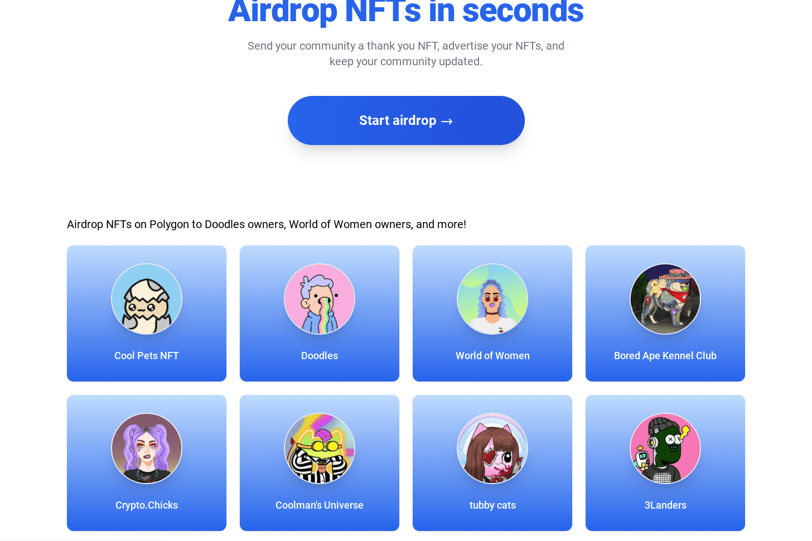The width and height of the screenshot is (812, 541).
Task: Select the 3Landers collection card
Action: pyautogui.click(x=665, y=463)
